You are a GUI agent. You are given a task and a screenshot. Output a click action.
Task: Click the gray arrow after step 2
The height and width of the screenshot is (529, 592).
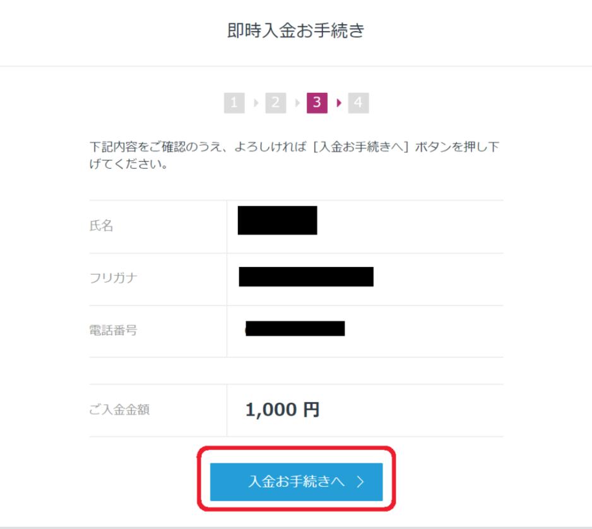click(x=297, y=103)
